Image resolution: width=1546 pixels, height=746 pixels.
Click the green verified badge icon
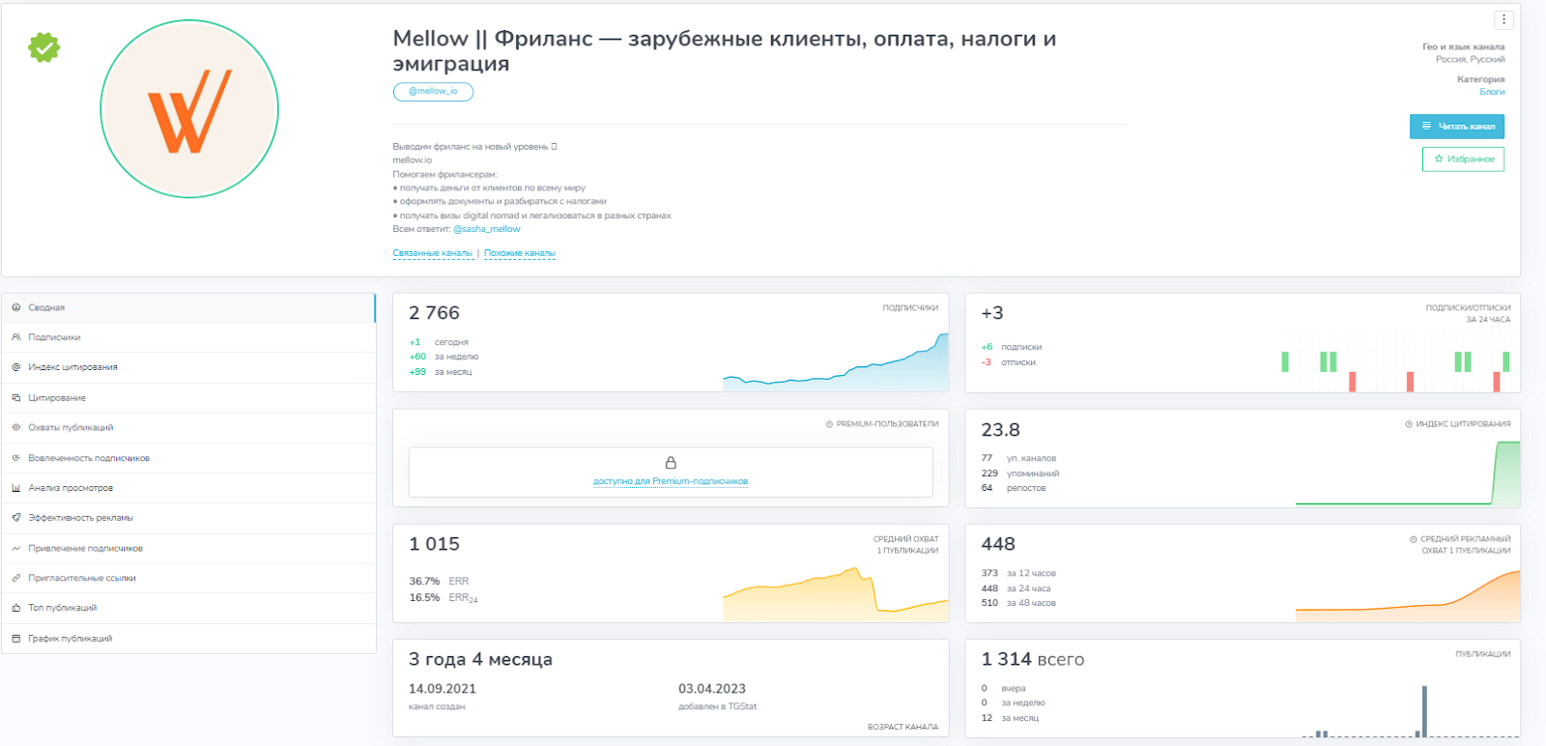tap(44, 47)
